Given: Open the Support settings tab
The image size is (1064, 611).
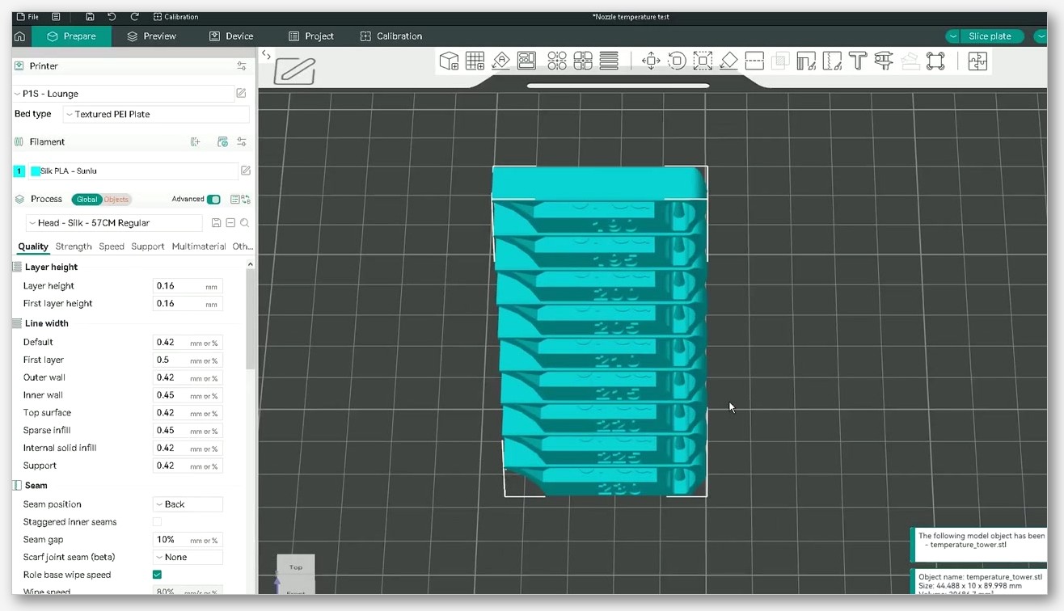Looking at the screenshot, I should (148, 247).
